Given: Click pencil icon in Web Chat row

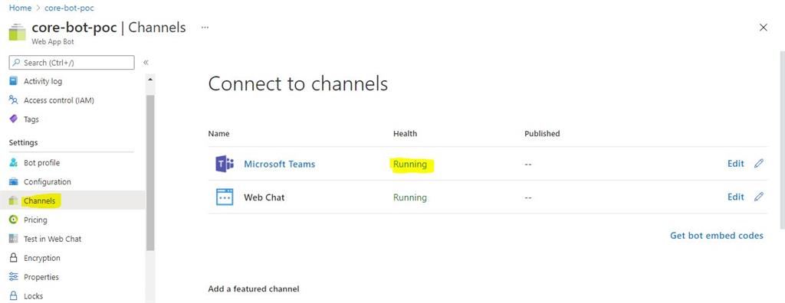Looking at the screenshot, I should 758,197.
